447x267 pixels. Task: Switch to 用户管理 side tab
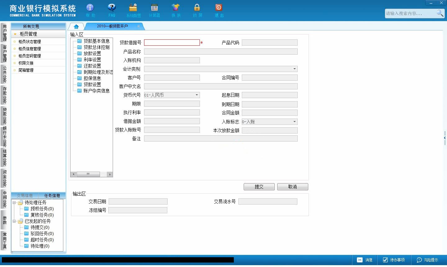point(4,33)
